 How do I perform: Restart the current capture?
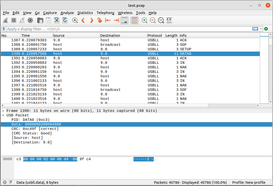click(22, 20)
